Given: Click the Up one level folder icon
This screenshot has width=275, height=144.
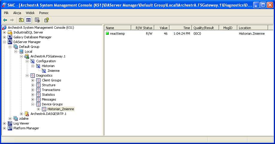Looking at the screenshot, I should click(x=21, y=20).
